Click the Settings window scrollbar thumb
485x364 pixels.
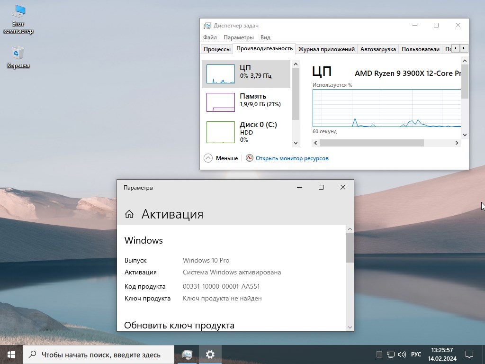350,247
